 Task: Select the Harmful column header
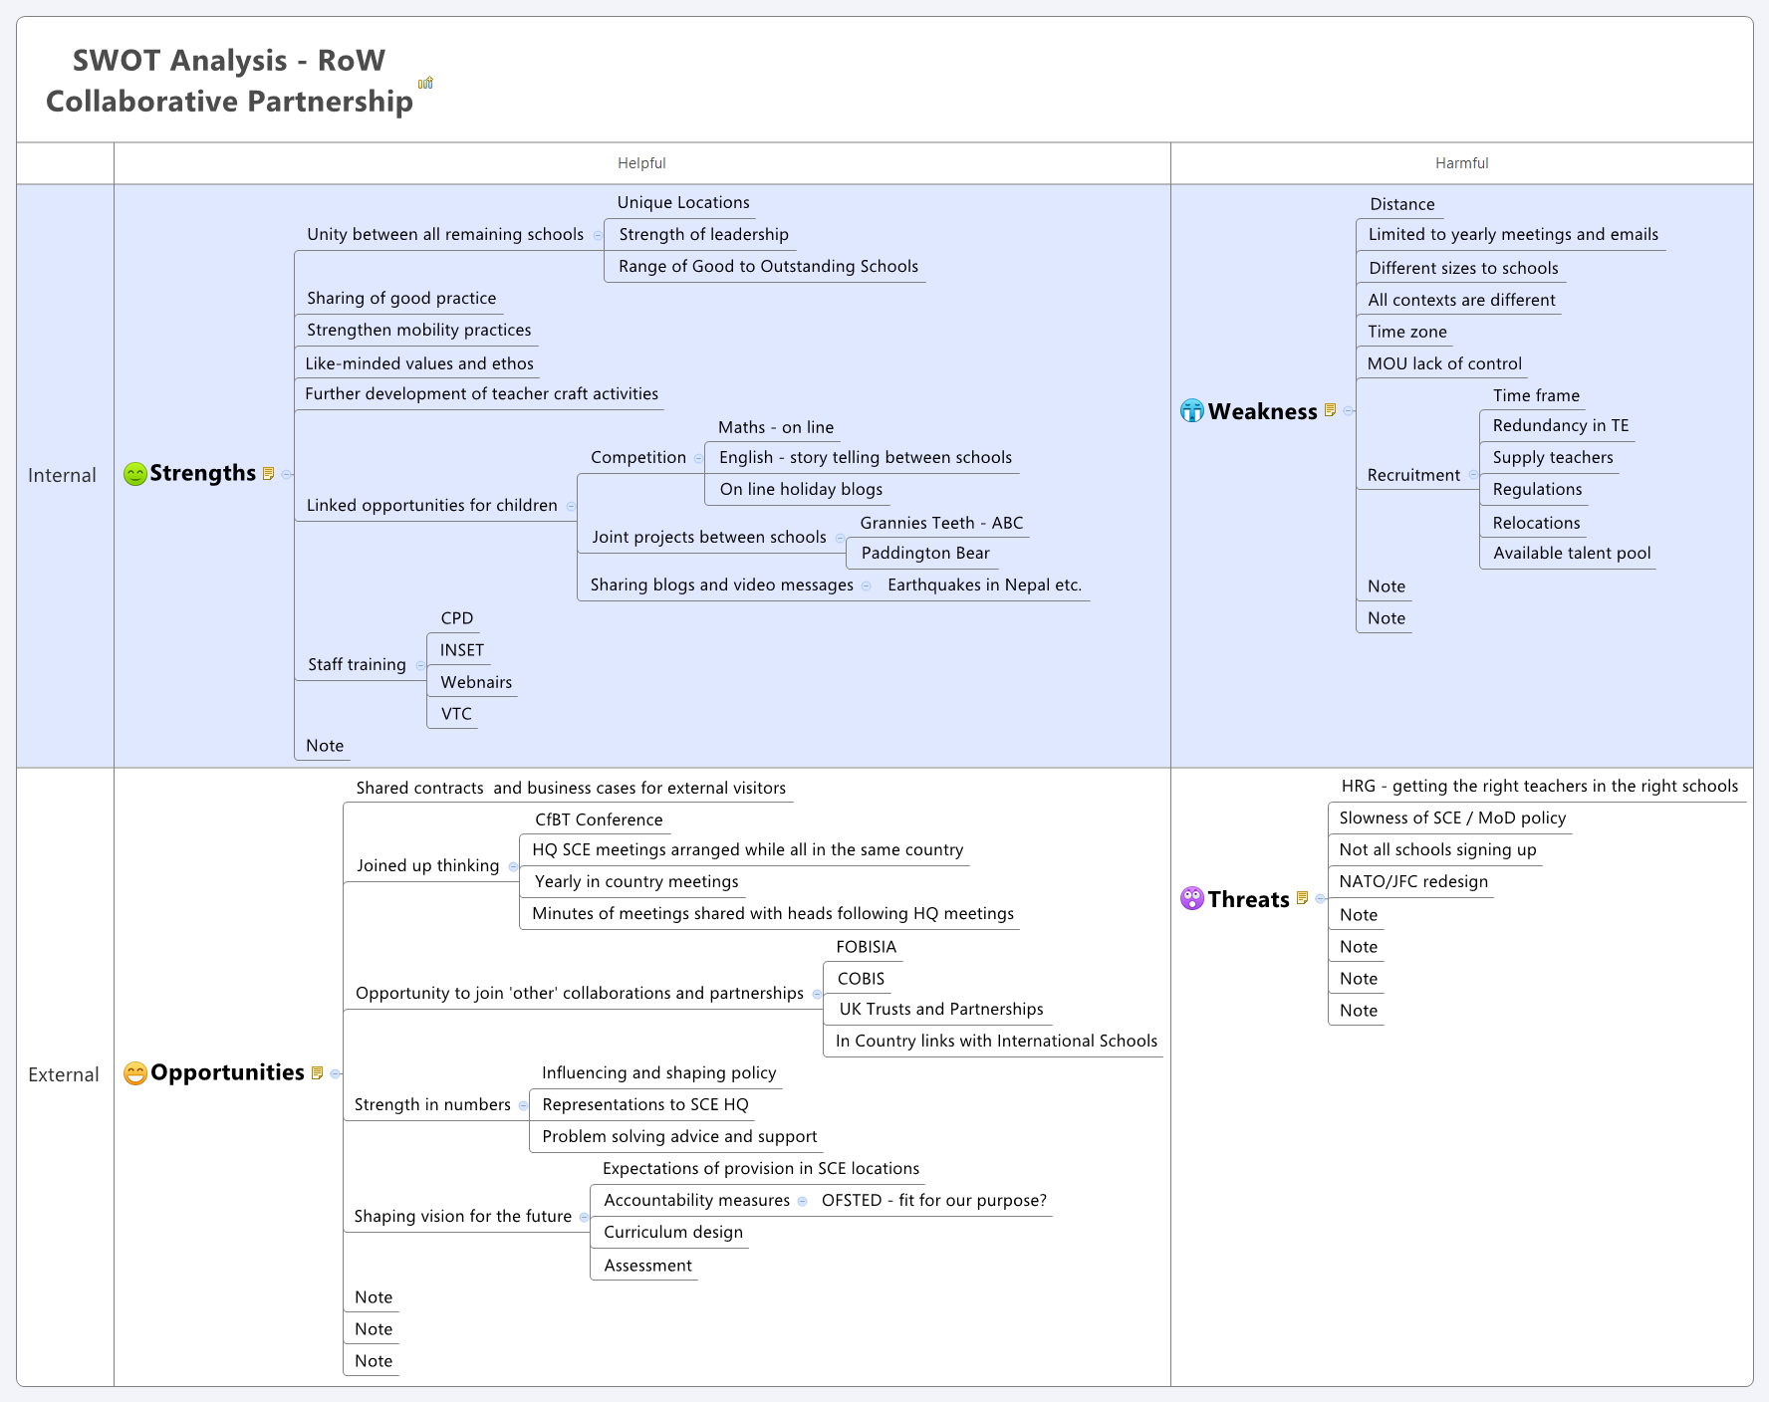point(1461,163)
